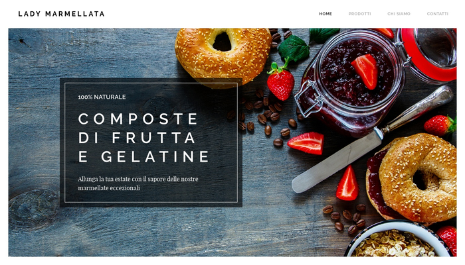Click the sesame bagel at the top
The image size is (465, 265).
click(223, 56)
